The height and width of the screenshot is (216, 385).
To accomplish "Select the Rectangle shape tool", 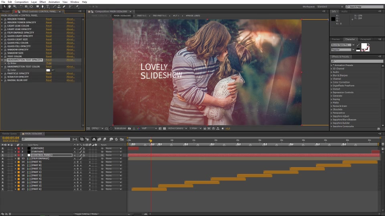I will (38, 7).
